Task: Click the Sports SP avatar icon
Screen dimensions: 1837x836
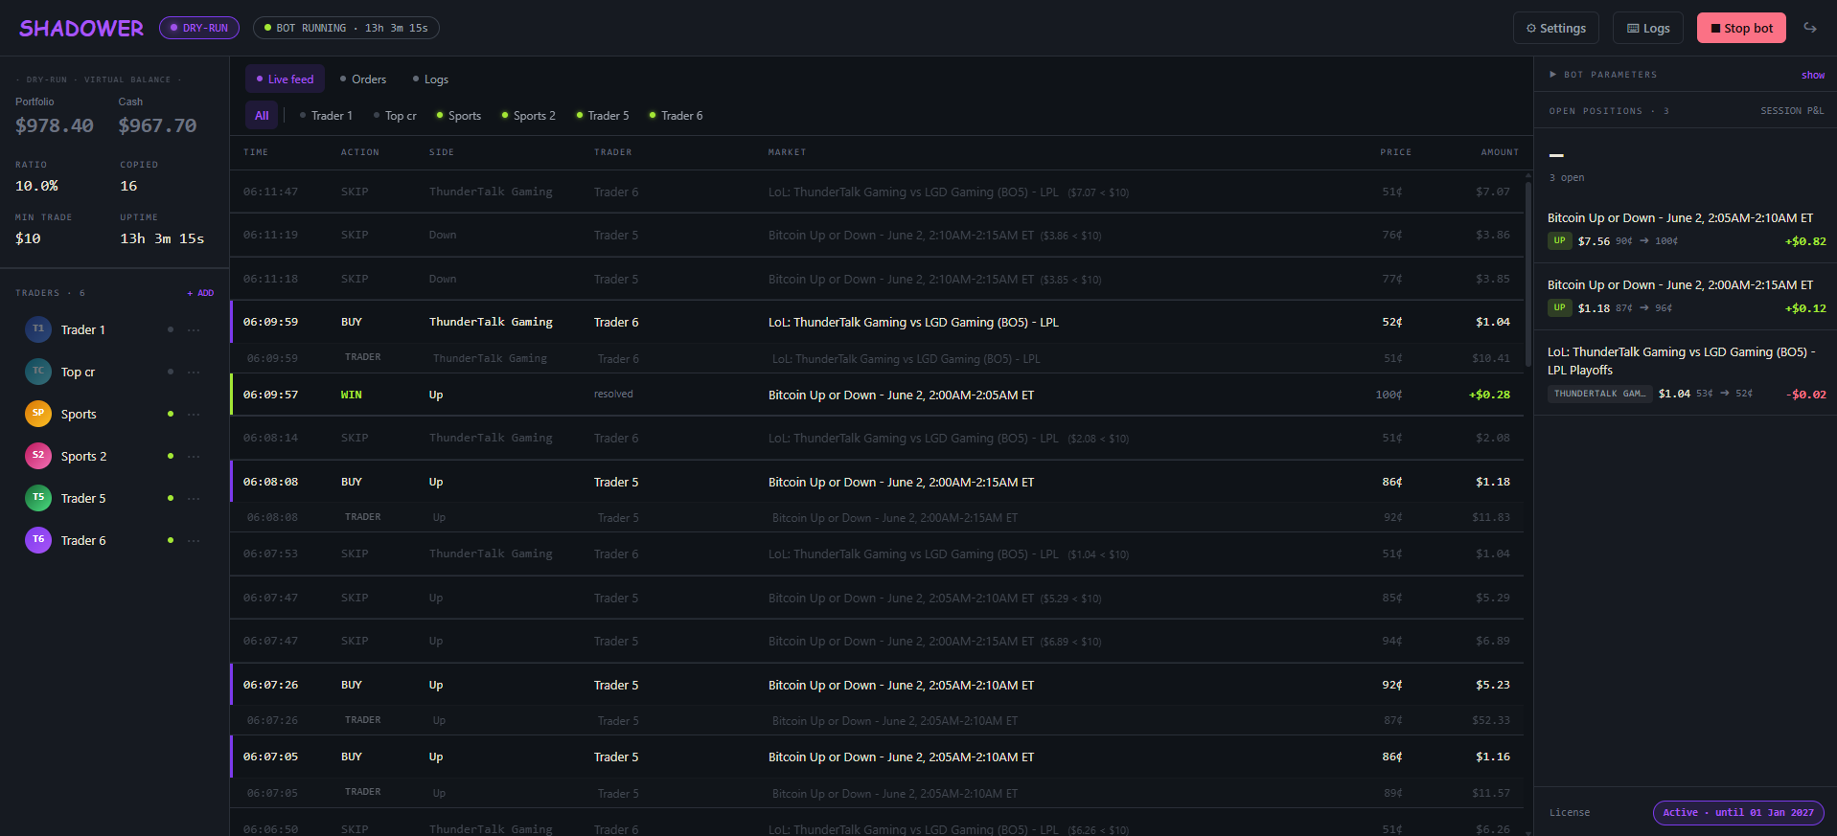Action: (x=38, y=414)
